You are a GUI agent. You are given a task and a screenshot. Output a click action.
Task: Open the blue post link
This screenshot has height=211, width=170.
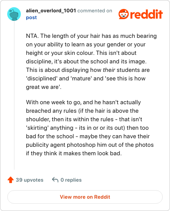point(31,17)
